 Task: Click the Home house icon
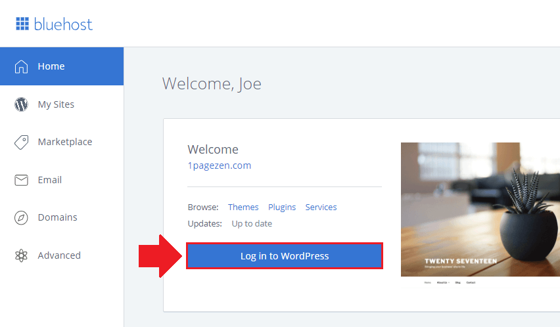click(21, 66)
